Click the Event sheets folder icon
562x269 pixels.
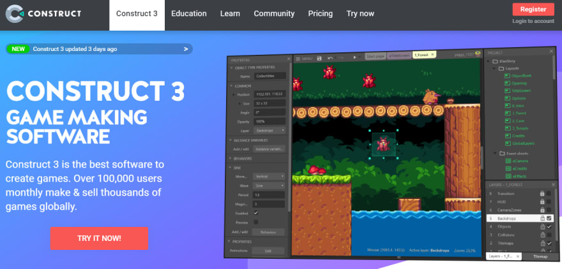pos(502,153)
